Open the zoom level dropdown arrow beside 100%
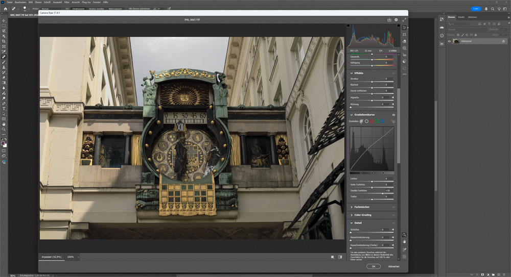This screenshot has width=511, height=277. (x=78, y=257)
